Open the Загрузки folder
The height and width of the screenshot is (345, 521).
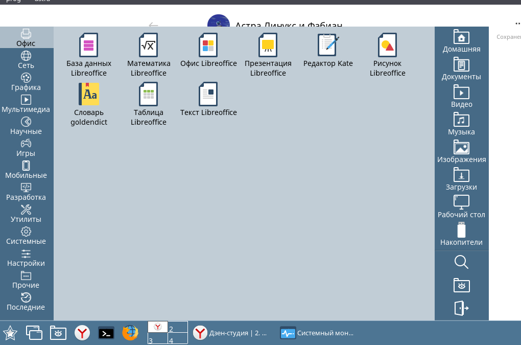tap(461, 179)
